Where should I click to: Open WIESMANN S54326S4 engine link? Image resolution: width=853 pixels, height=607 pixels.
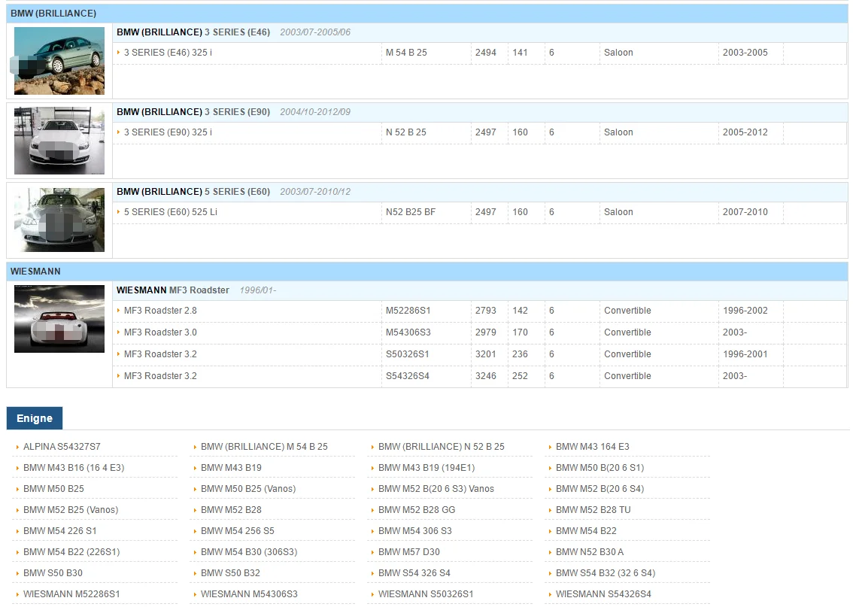[x=603, y=594]
